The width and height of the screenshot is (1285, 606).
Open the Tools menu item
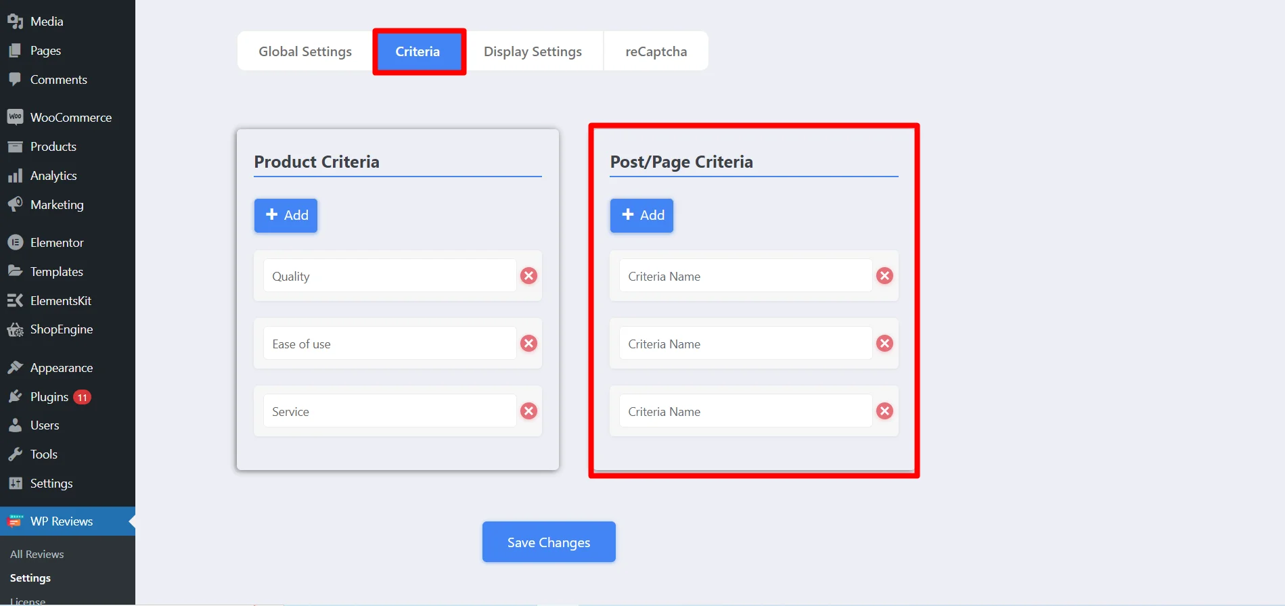[68, 454]
